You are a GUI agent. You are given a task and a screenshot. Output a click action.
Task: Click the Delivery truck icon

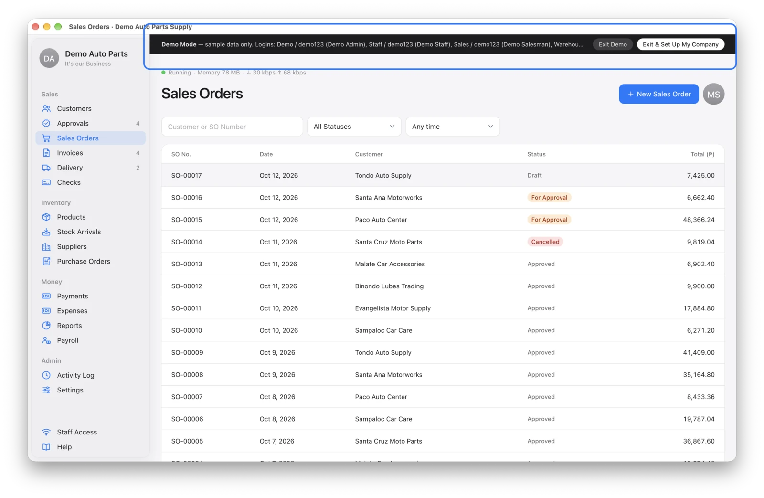click(x=46, y=168)
